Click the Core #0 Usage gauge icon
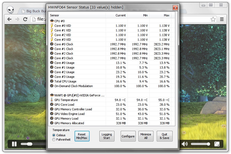 pyautogui.click(x=52, y=63)
